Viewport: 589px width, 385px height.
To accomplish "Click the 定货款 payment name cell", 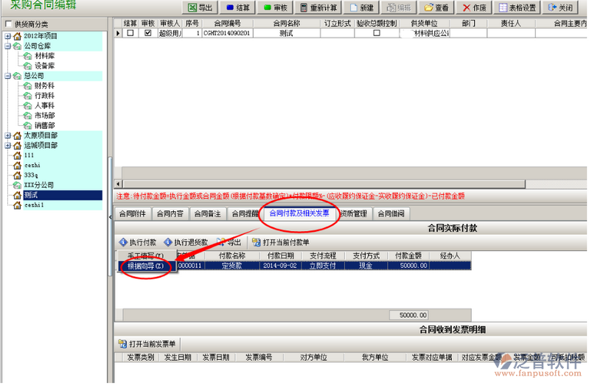I will (x=232, y=266).
